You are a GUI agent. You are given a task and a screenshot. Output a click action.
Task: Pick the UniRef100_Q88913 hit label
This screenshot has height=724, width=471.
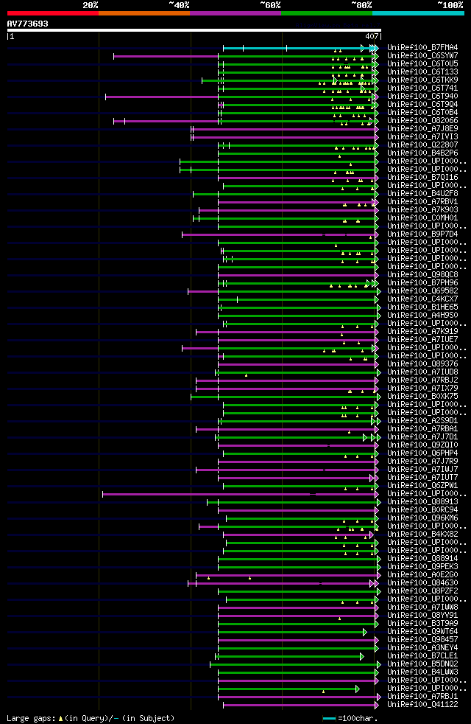coord(422,502)
